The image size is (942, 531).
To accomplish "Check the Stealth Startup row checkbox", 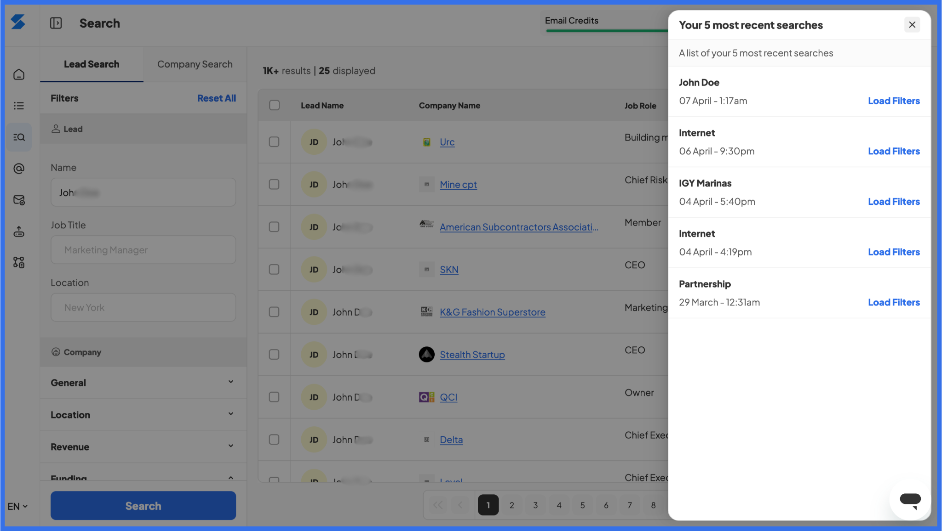I will (274, 355).
